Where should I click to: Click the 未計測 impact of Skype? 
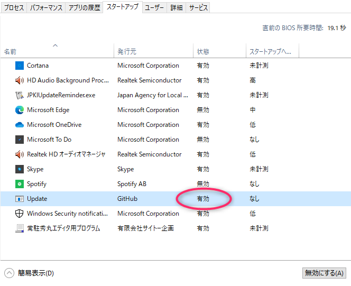pyautogui.click(x=259, y=169)
